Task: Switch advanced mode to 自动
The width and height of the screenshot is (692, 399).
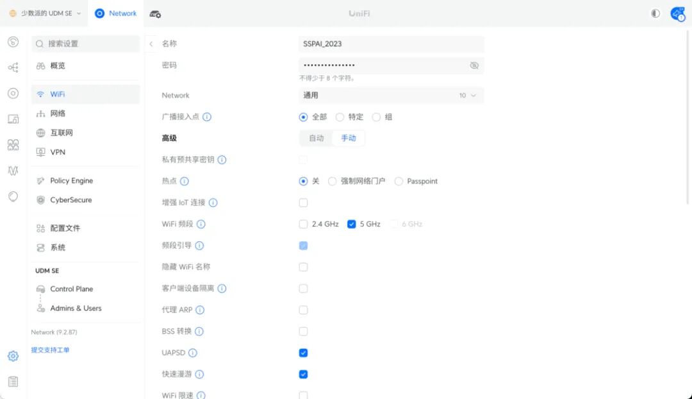Action: click(x=316, y=139)
